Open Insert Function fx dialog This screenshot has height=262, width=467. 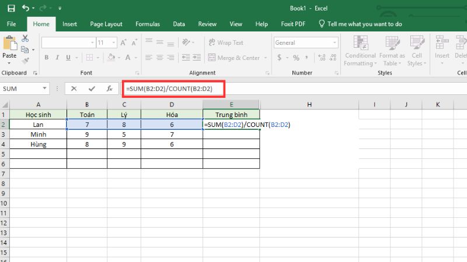pos(109,88)
